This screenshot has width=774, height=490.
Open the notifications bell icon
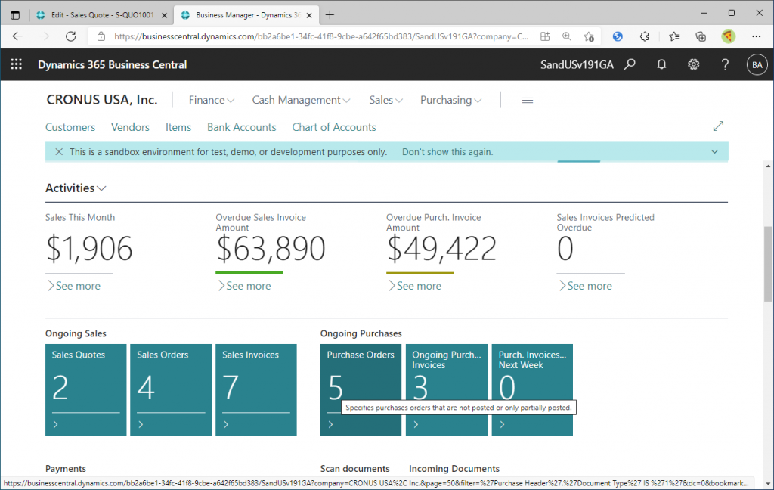(x=661, y=65)
